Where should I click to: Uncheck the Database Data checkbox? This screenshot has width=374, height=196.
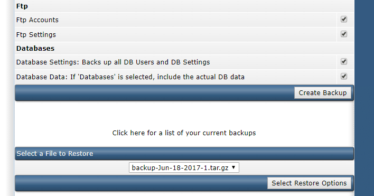tap(344, 76)
